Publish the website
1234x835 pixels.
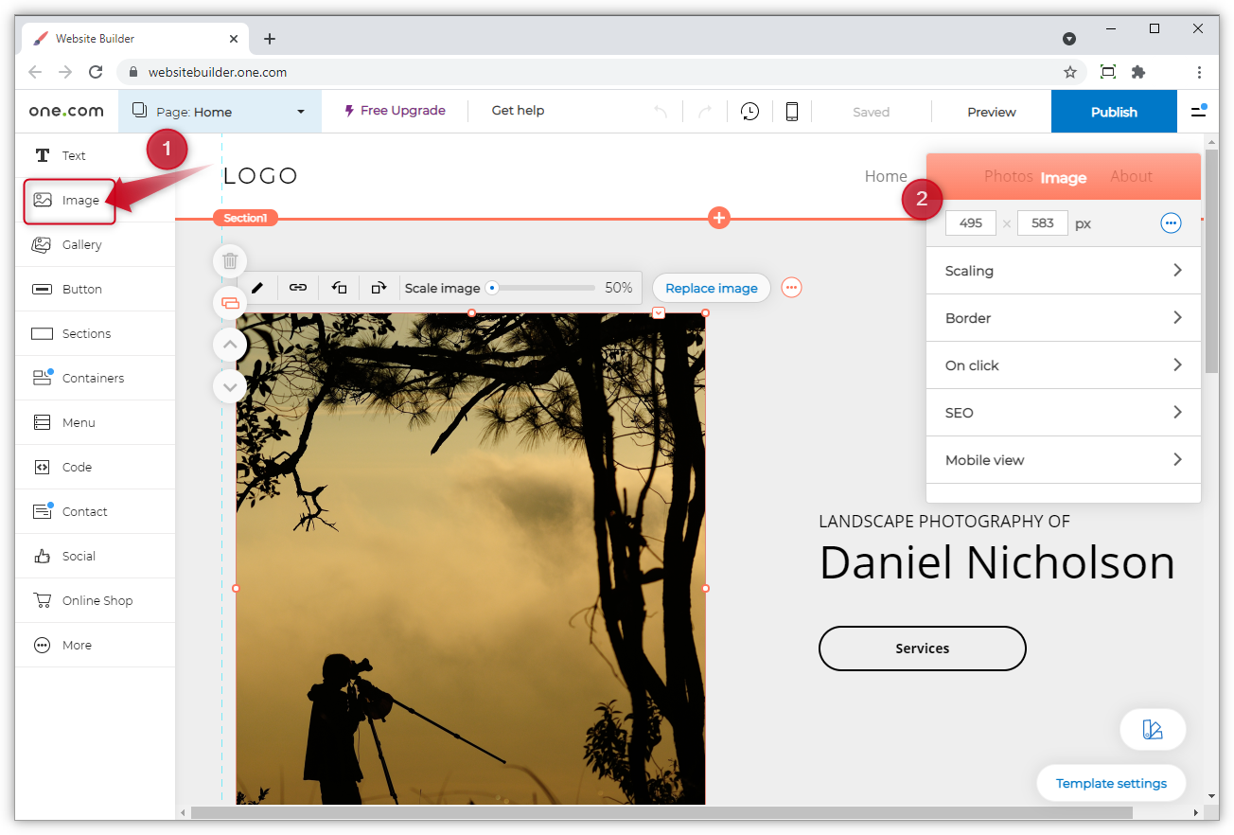[x=1114, y=112]
